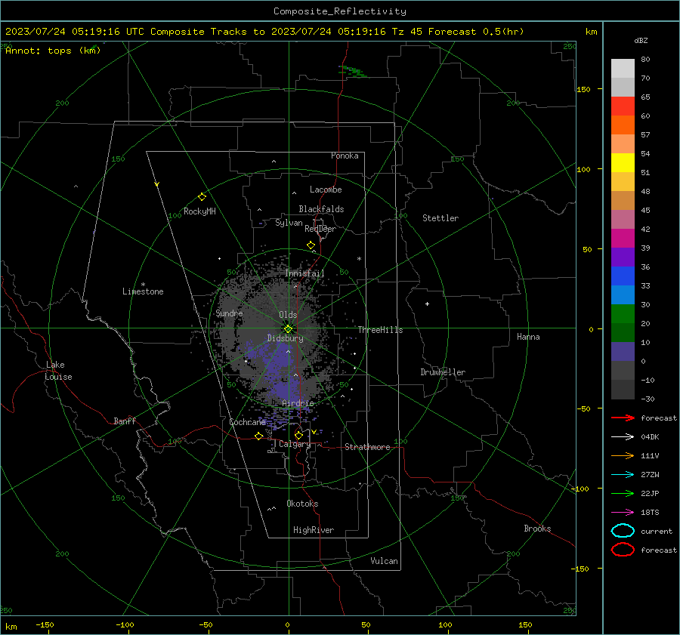The image size is (680, 635).
Task: Click the HighRiver city label
Action: tap(314, 530)
